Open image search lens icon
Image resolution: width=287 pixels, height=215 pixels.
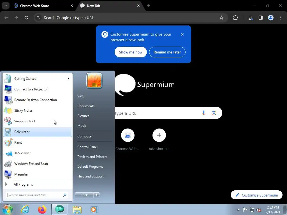coord(214,113)
